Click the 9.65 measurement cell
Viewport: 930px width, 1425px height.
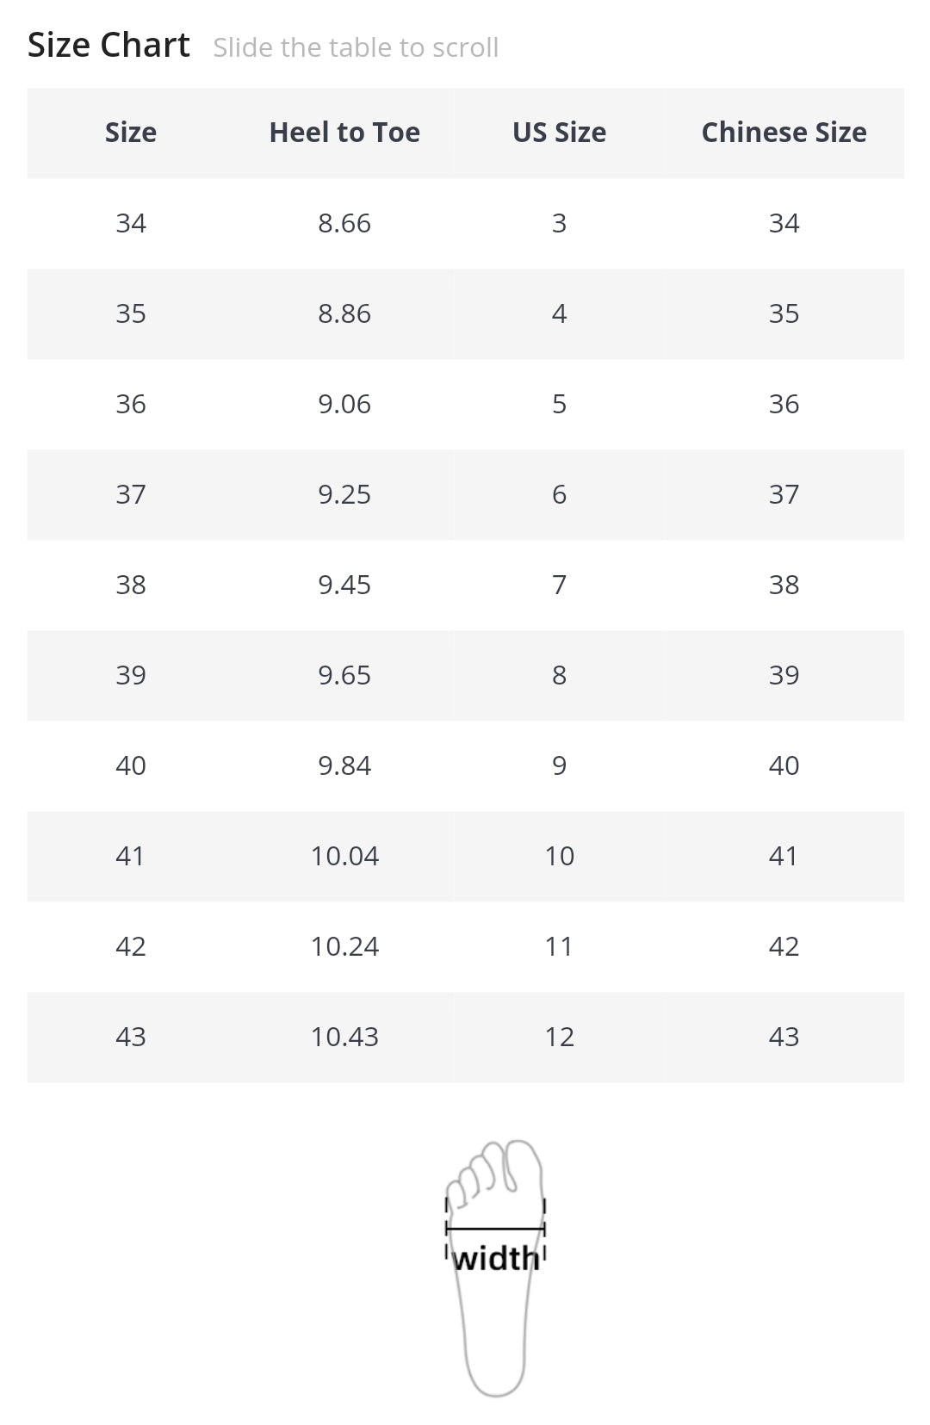[x=344, y=675]
